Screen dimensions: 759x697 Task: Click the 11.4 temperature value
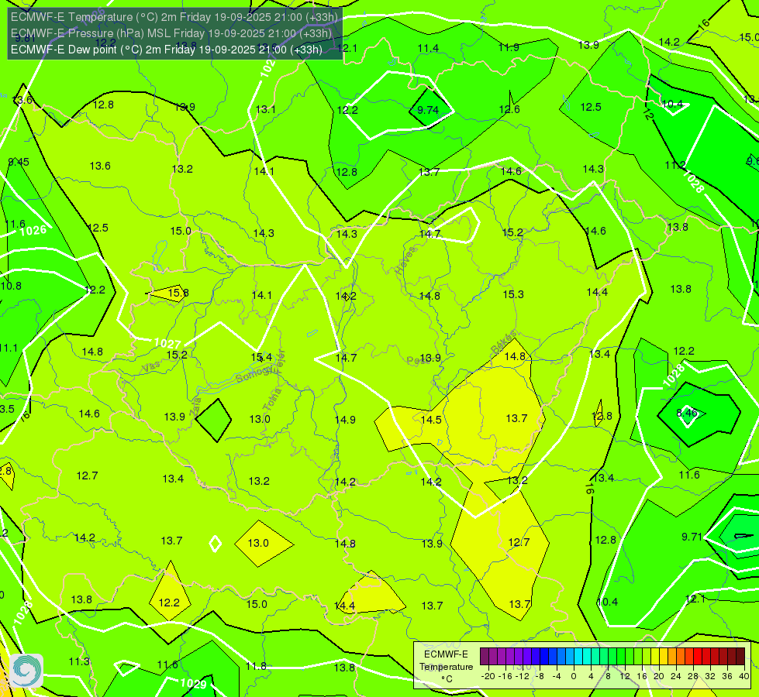429,48
